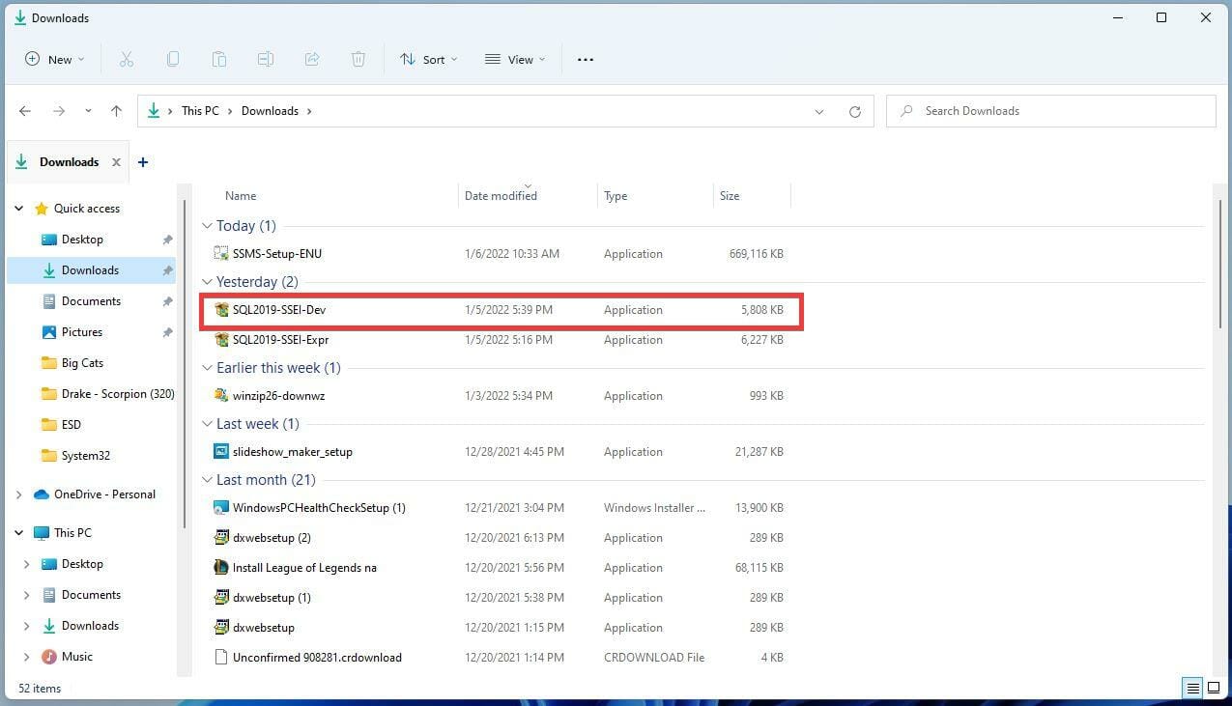Viewport: 1232px width, 706px height.
Task: Cut selected file with scissors icon
Action: pyautogui.click(x=127, y=59)
